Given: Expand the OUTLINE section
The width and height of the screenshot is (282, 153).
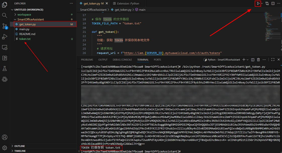Looking at the screenshot, I should pyautogui.click(x=19, y=146).
